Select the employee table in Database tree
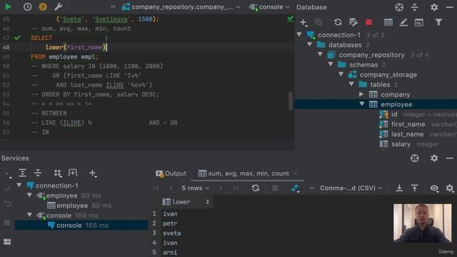This screenshot has height=257, width=457. [396, 104]
